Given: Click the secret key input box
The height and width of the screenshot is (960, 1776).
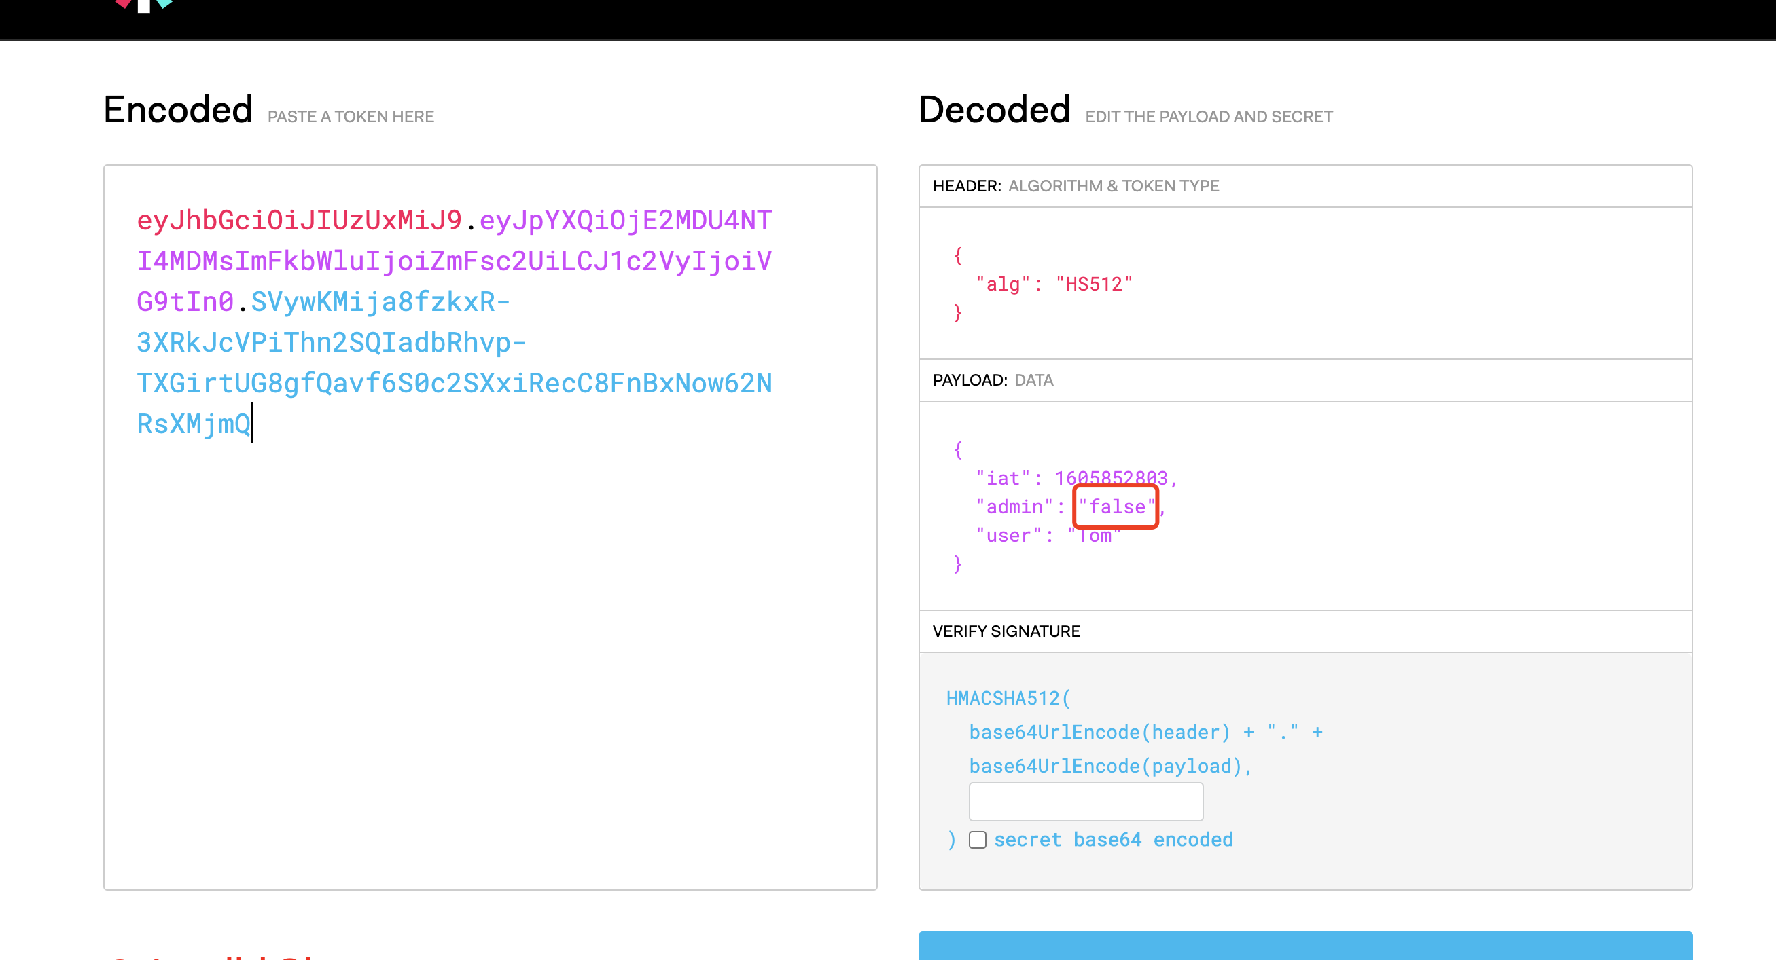Looking at the screenshot, I should click(1085, 802).
